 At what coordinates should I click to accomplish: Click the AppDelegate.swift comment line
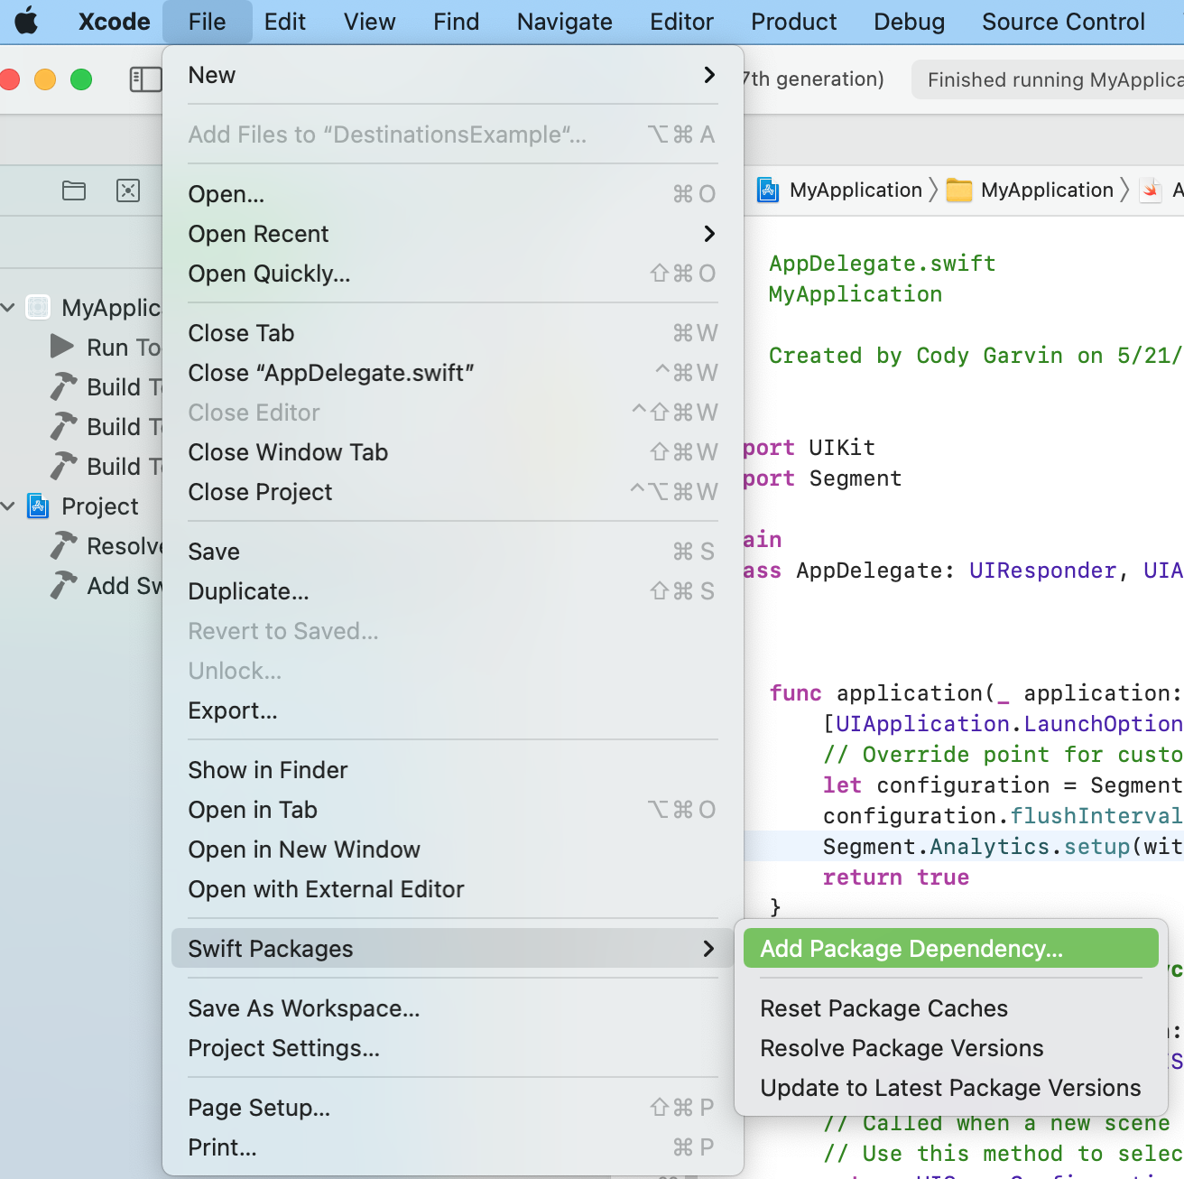click(x=883, y=264)
